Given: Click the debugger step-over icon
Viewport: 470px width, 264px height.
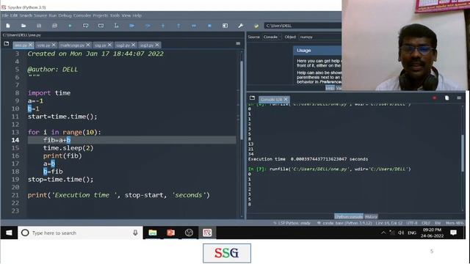Looking at the screenshot, I should 148,26.
